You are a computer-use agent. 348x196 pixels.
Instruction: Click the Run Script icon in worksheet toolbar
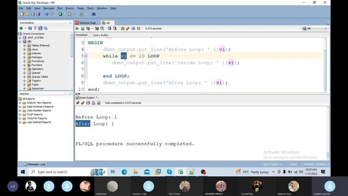coord(83,28)
